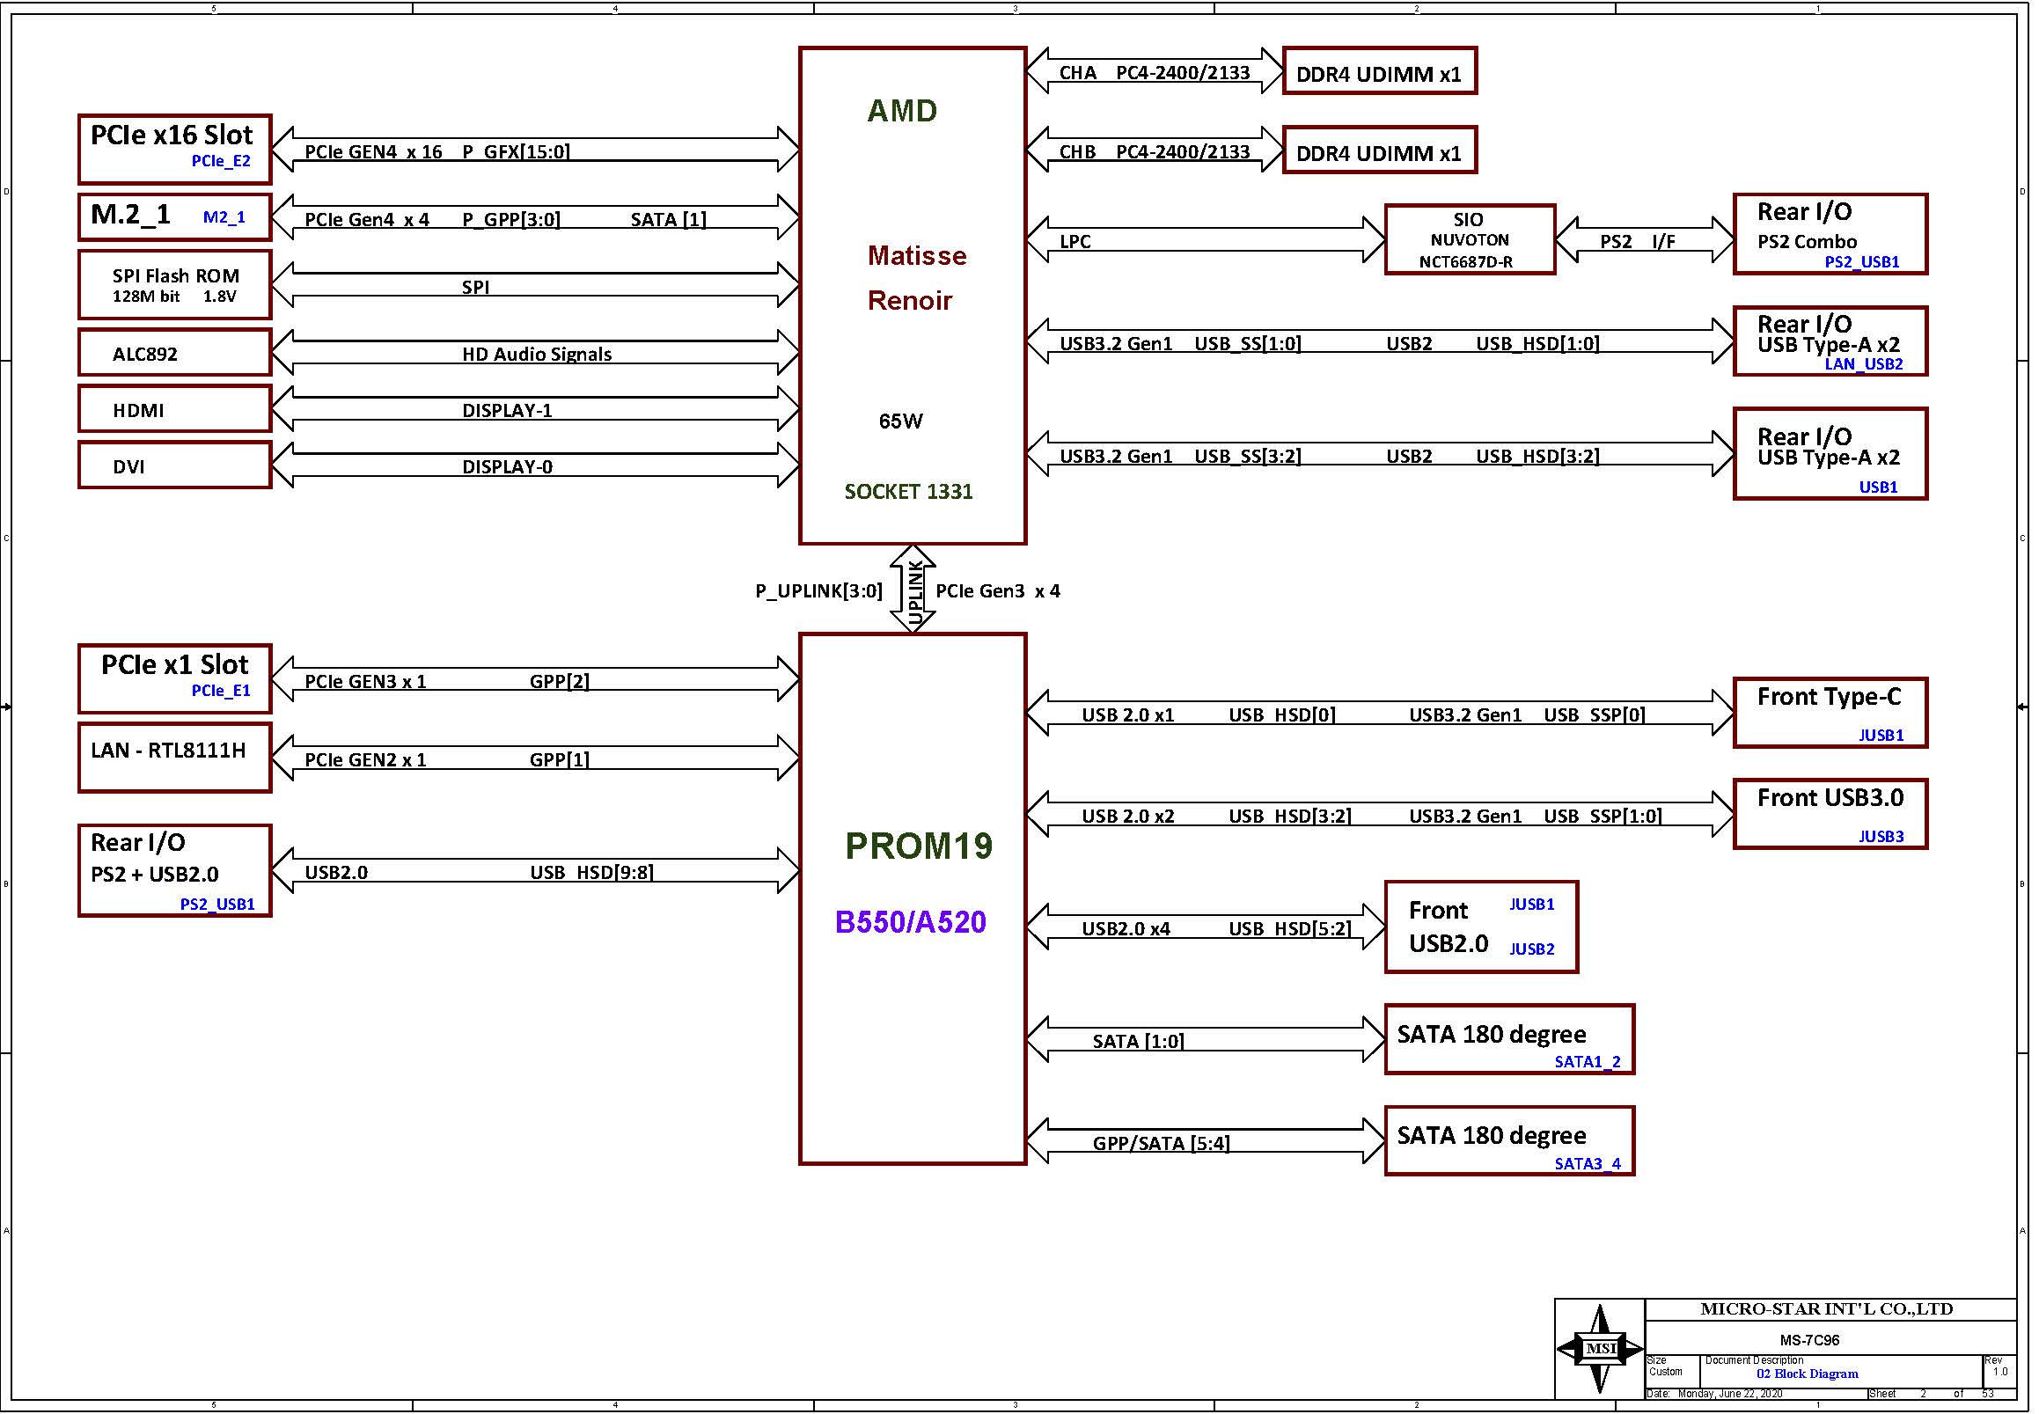The width and height of the screenshot is (2039, 1414).
Task: Click the '128M bit 1.8V' specification text
Action: pyautogui.click(x=174, y=297)
